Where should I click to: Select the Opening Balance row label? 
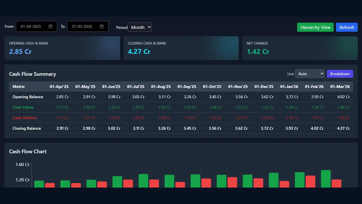(x=28, y=97)
